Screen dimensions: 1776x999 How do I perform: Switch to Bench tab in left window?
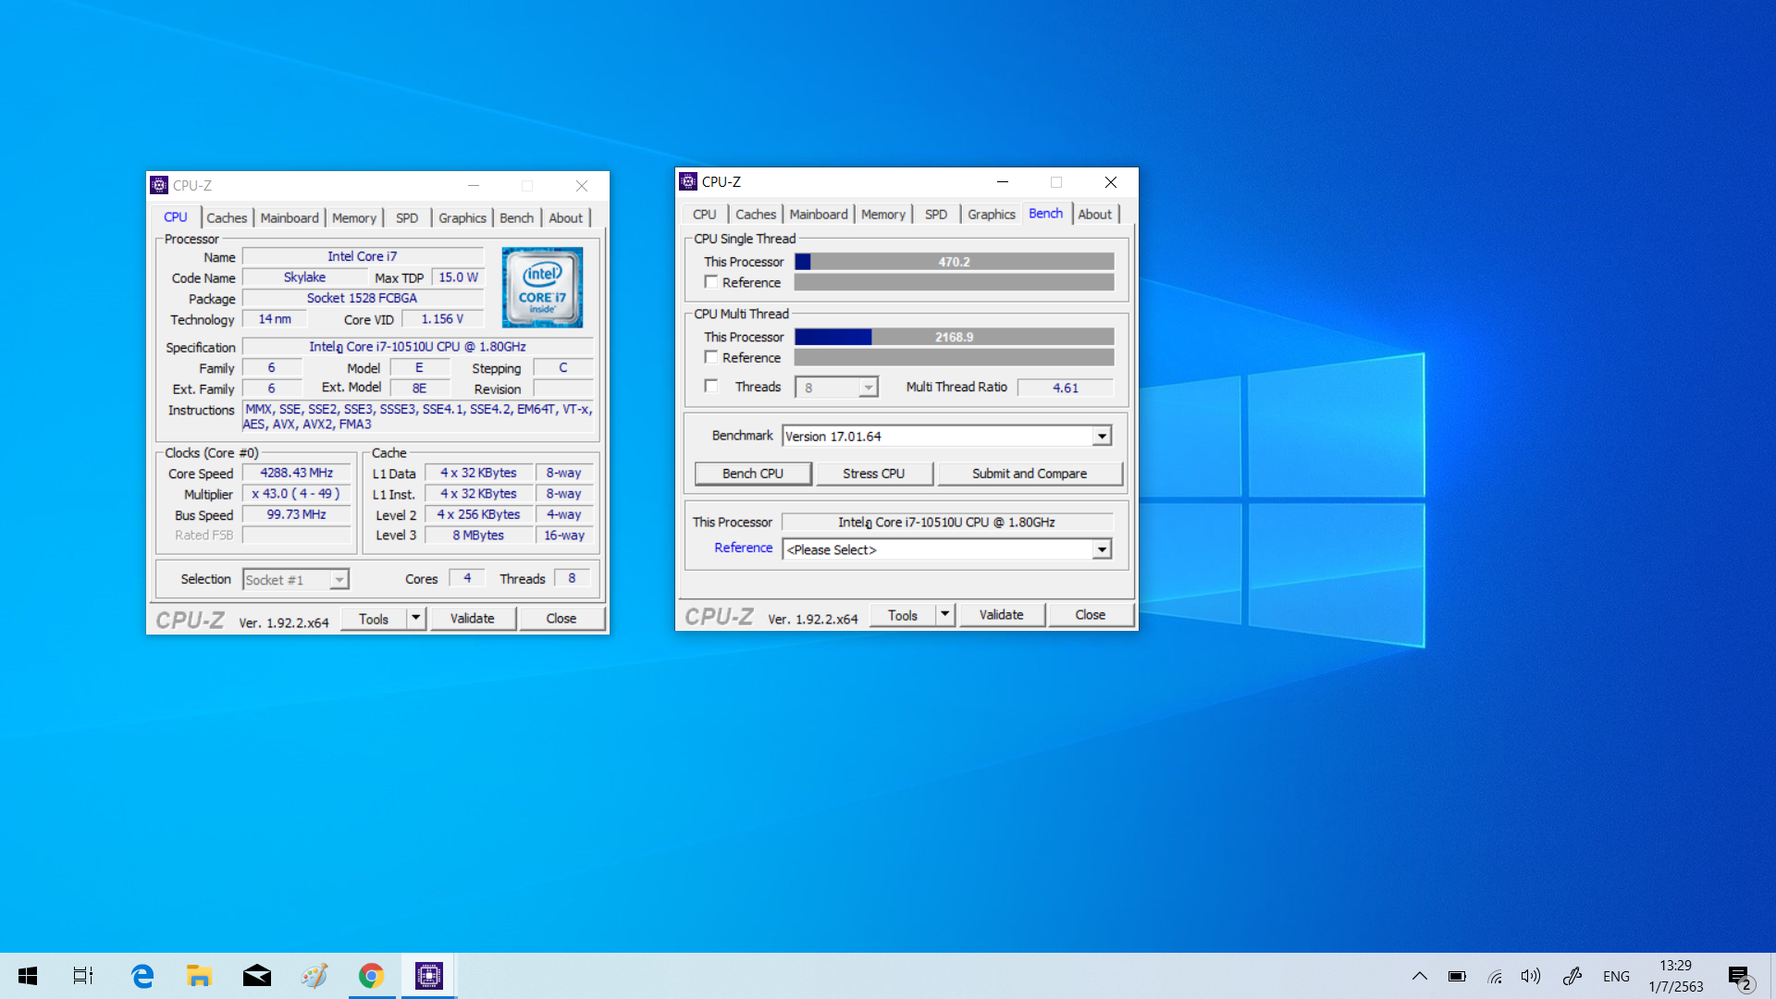[517, 218]
